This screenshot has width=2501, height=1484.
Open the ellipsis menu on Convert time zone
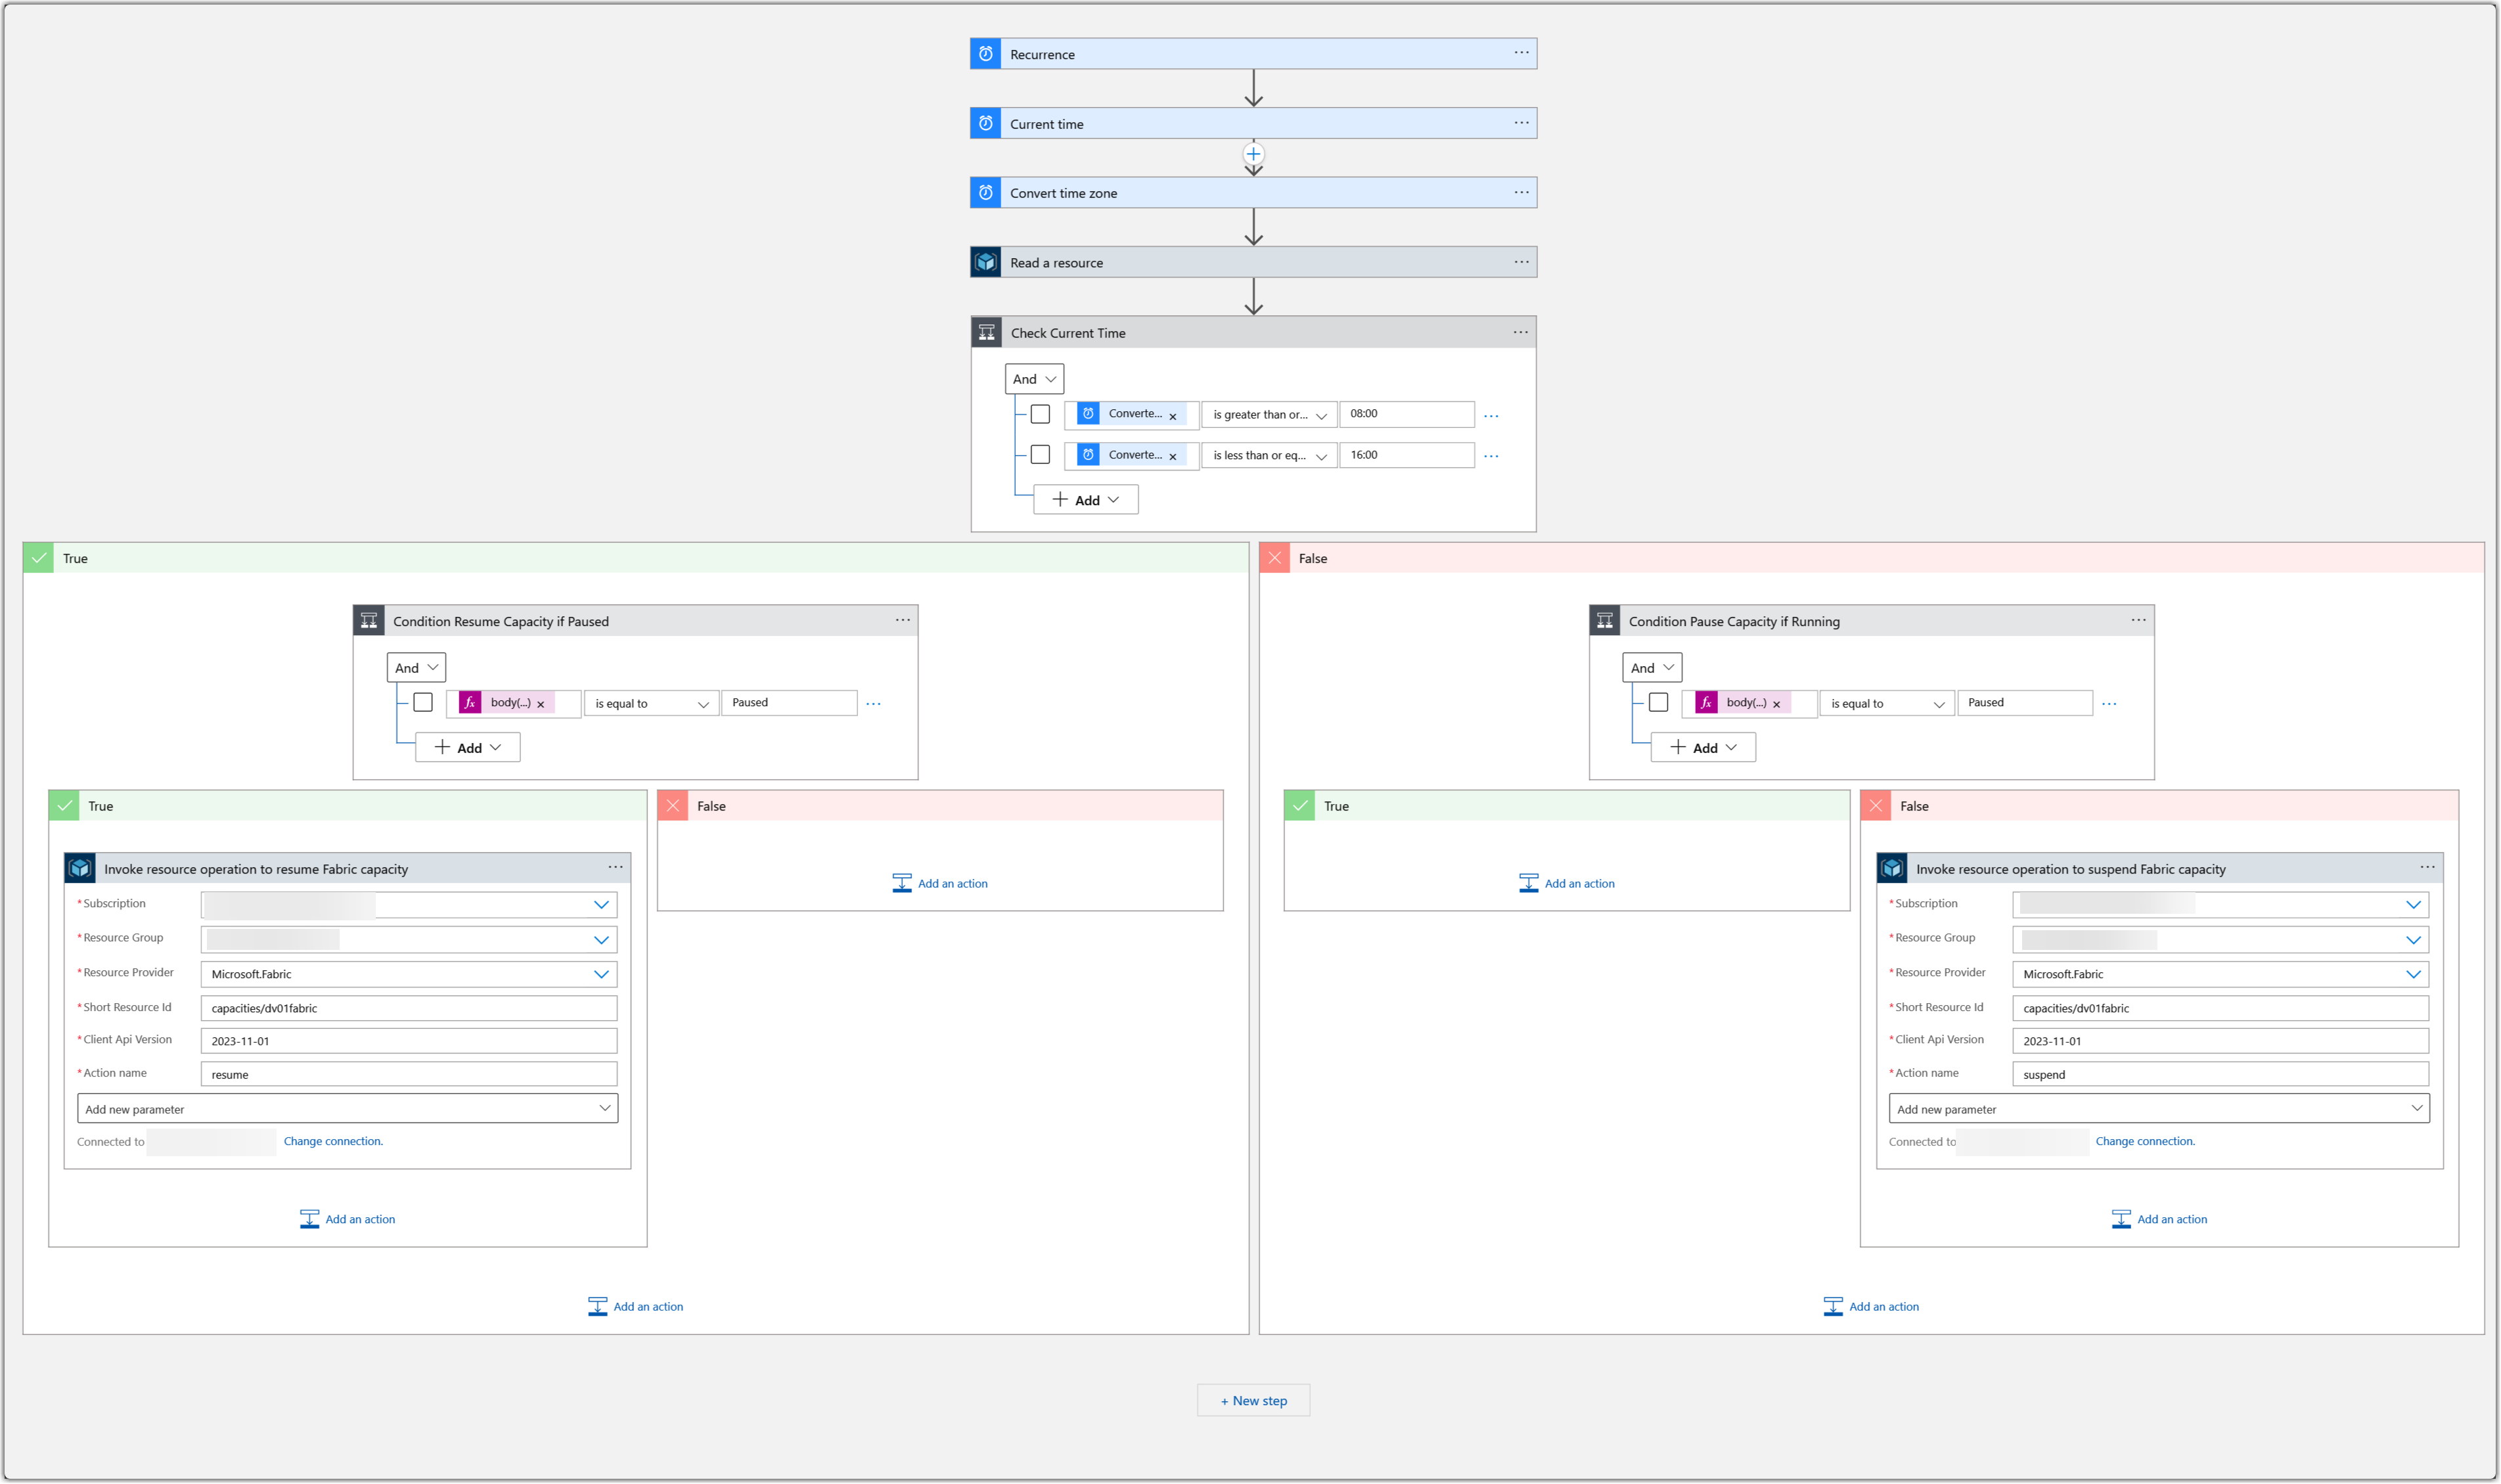(x=1520, y=192)
